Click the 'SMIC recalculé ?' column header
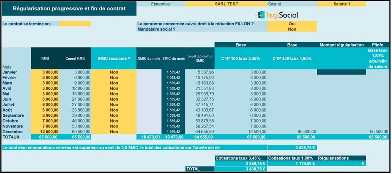Screen dimensions: 392x174 [114, 59]
